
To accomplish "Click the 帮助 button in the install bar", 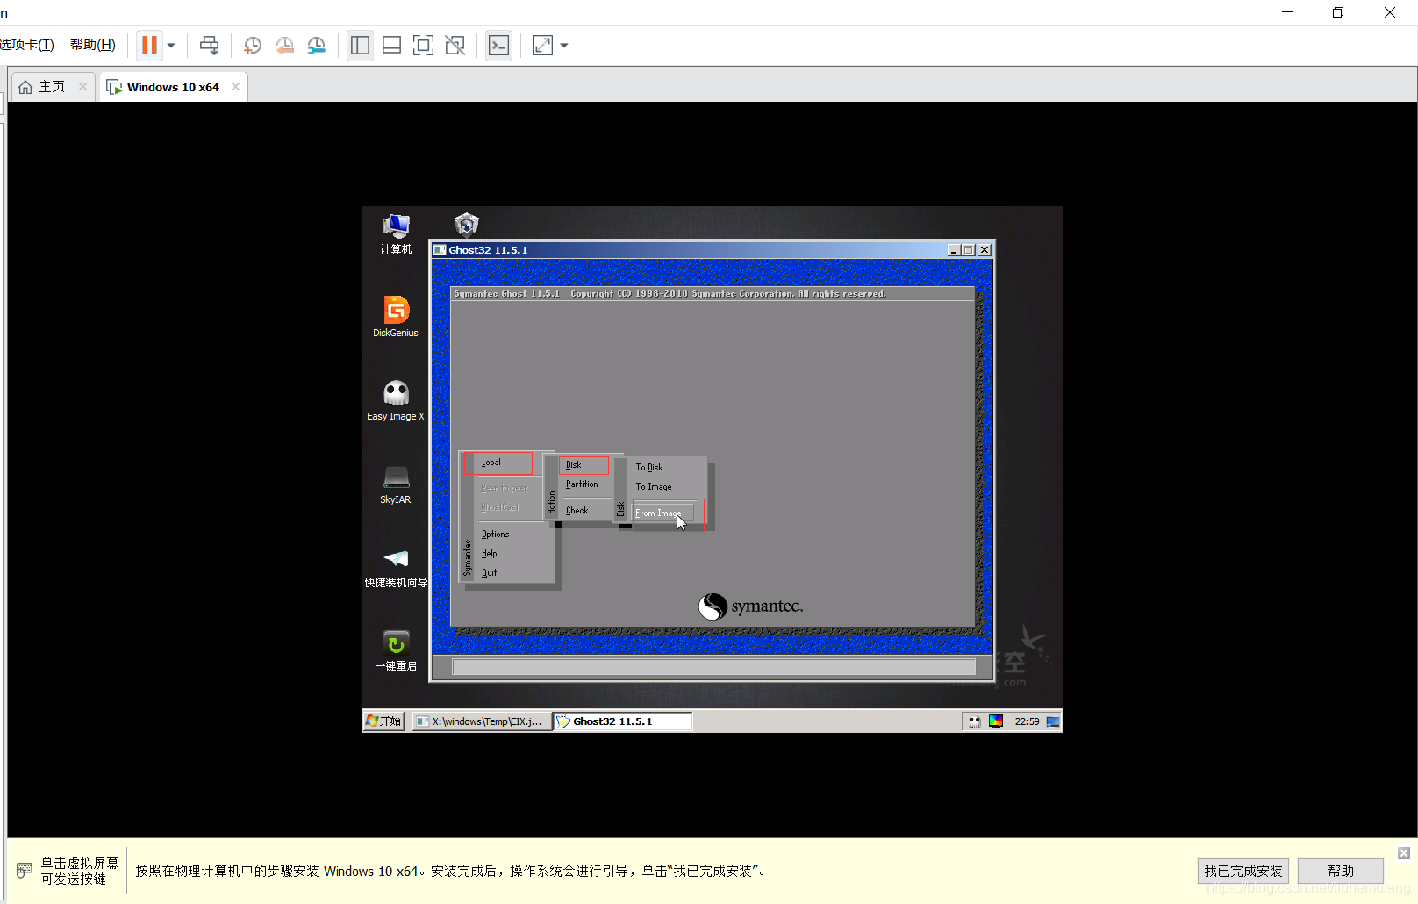I will (x=1341, y=871).
